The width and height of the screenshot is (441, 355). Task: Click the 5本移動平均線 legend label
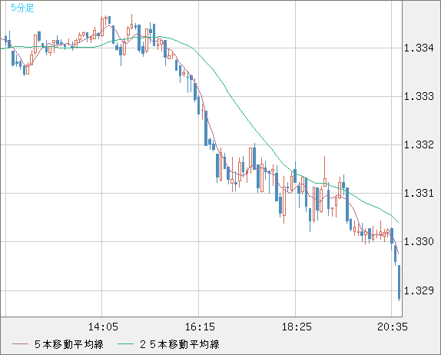[69, 344]
